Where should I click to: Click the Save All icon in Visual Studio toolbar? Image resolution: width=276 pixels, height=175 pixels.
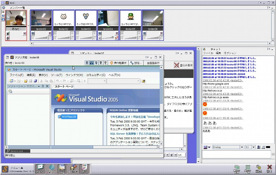click(36, 81)
